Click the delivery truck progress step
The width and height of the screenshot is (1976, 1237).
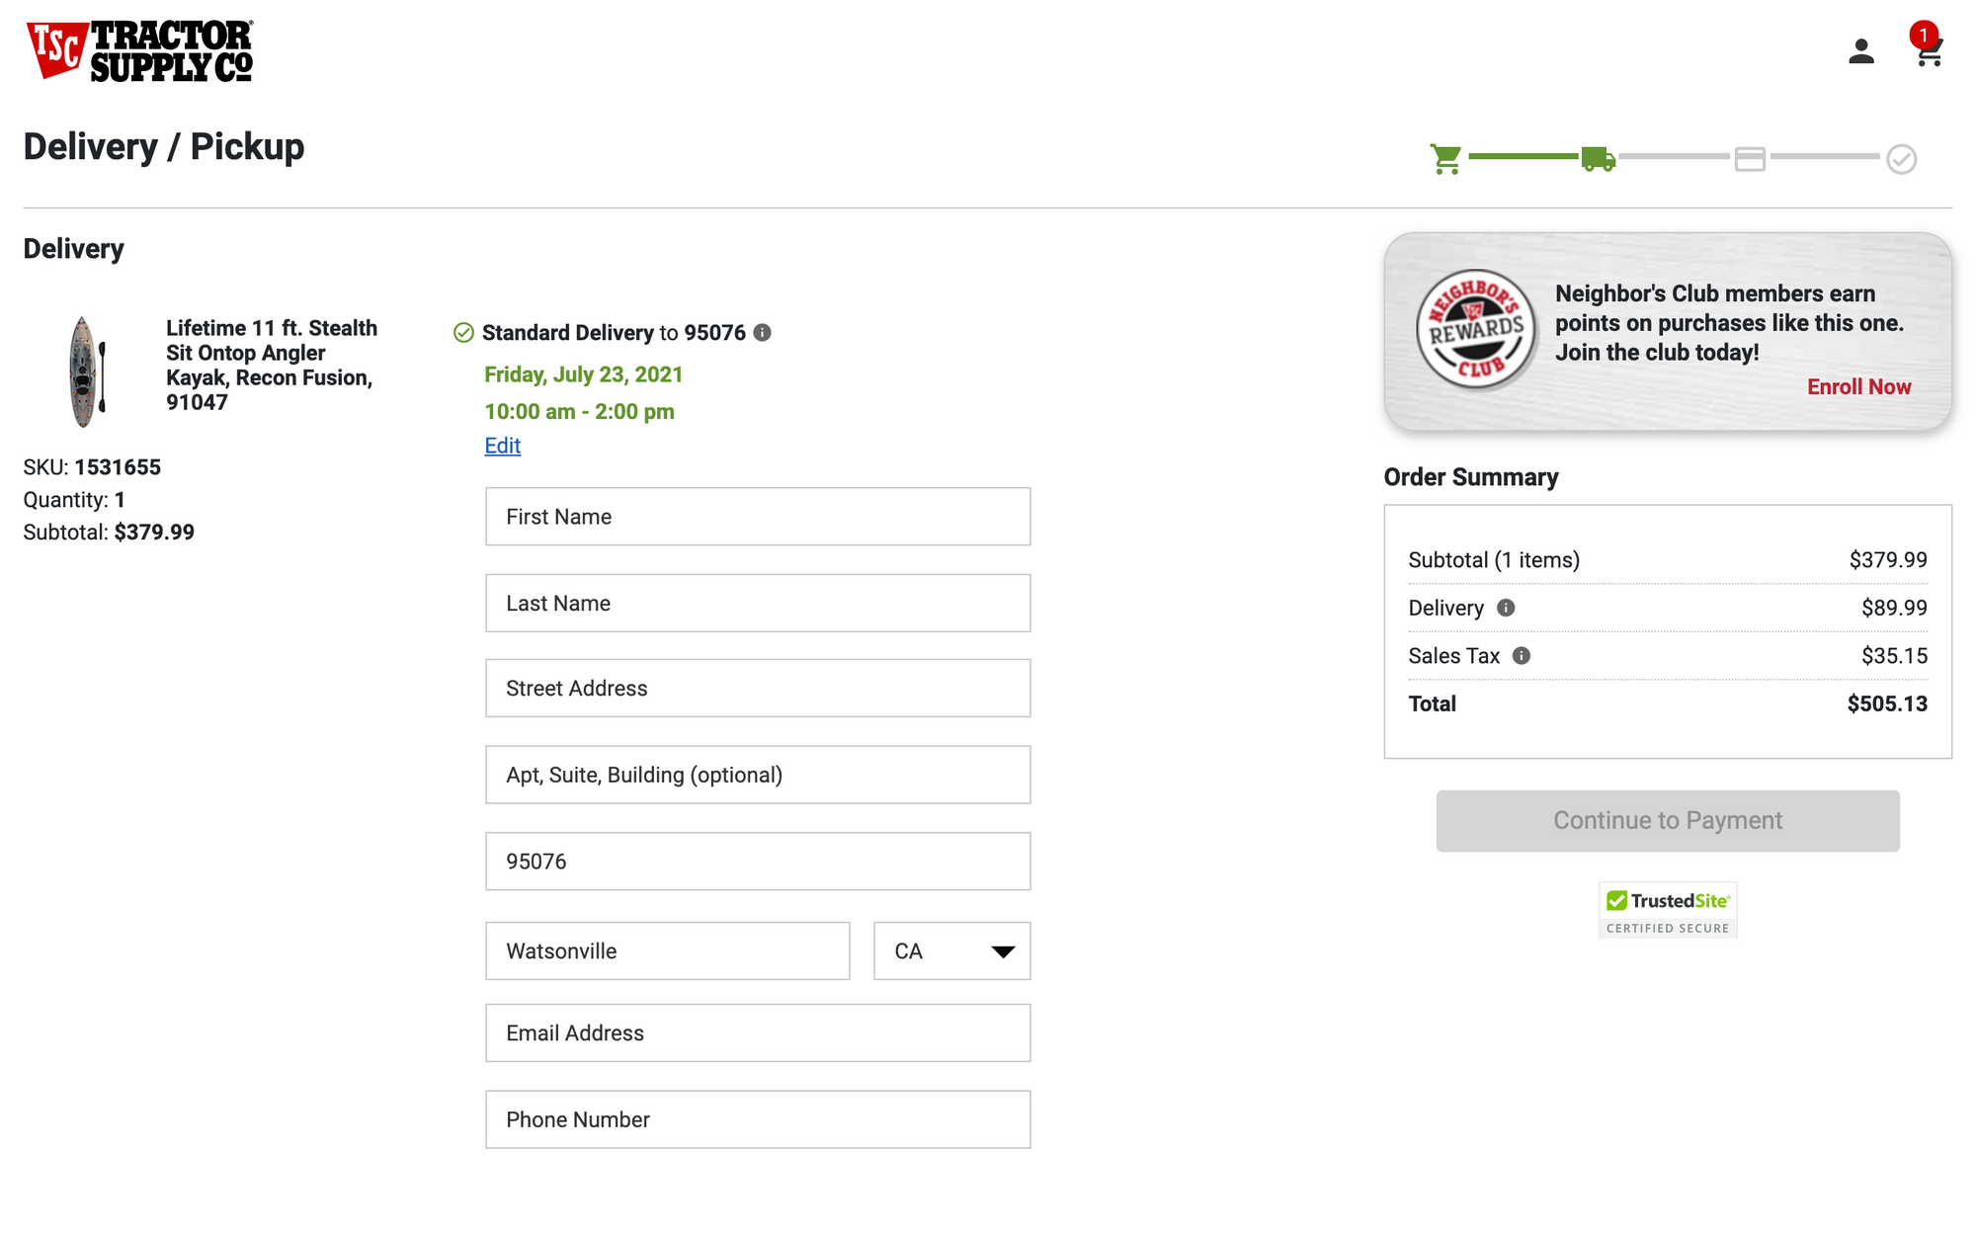pos(1598,159)
